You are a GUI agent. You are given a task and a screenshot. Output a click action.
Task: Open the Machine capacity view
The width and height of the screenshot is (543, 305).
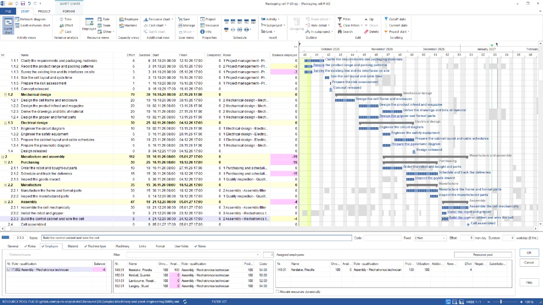[128, 25]
